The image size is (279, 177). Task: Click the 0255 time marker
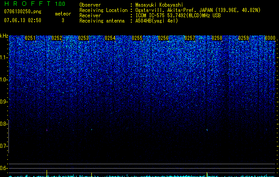pyautogui.click(x=137, y=38)
